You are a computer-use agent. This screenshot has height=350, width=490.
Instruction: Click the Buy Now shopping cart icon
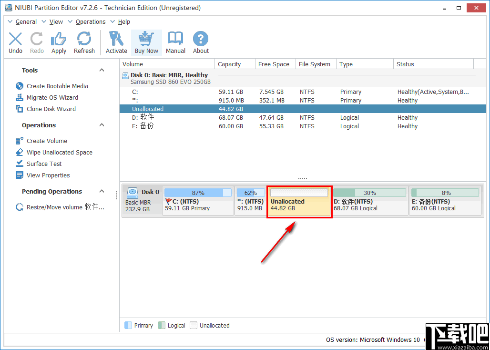pyautogui.click(x=146, y=42)
